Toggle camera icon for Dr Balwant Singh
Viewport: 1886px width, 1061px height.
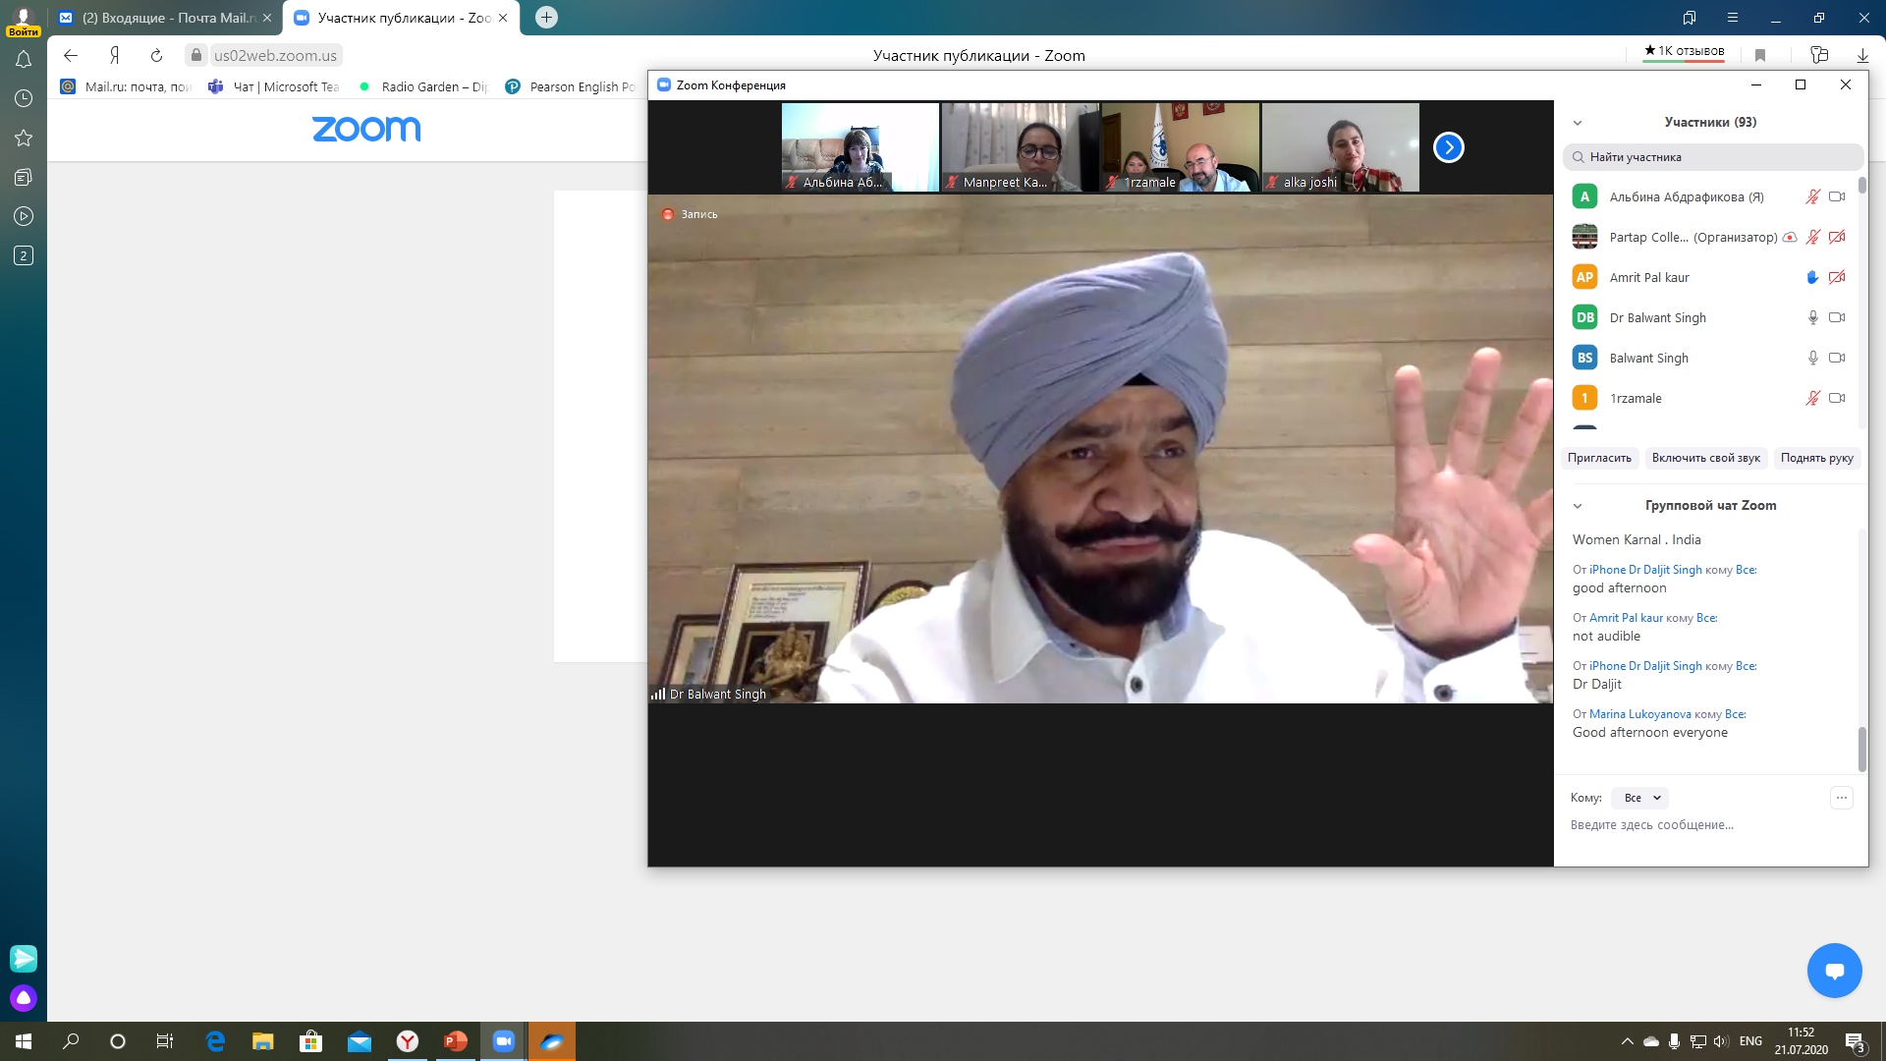point(1837,317)
